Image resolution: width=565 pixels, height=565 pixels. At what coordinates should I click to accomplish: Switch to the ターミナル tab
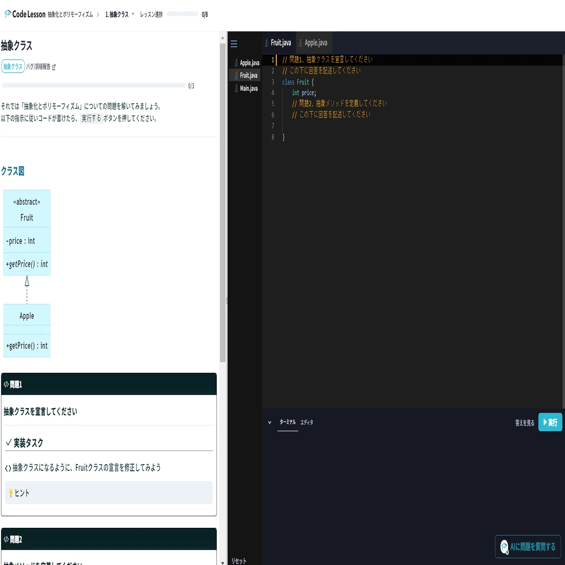[287, 422]
